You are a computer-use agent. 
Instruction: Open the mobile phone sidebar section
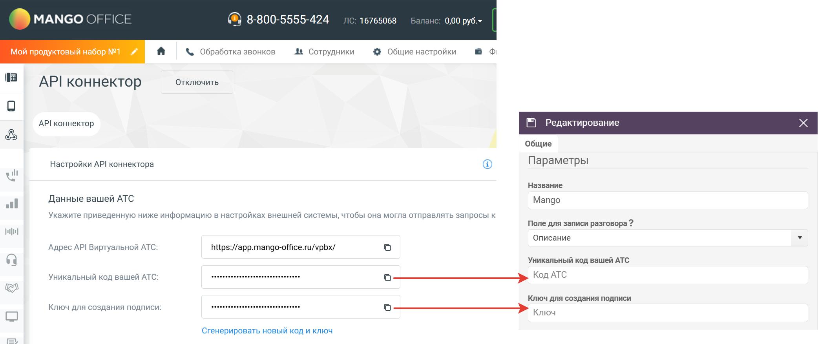(x=11, y=106)
